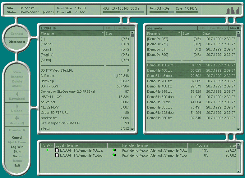Open Menu in the side panel
The image size is (245, 178).
(x=17, y=156)
